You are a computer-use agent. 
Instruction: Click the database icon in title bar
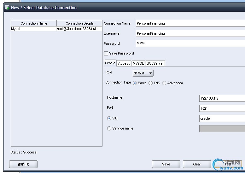[x=7, y=8]
